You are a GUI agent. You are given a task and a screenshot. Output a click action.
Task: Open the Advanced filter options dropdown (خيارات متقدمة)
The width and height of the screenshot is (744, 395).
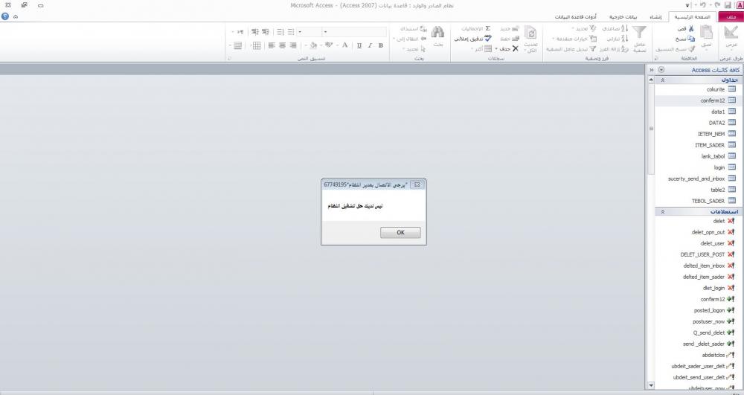tap(574, 39)
